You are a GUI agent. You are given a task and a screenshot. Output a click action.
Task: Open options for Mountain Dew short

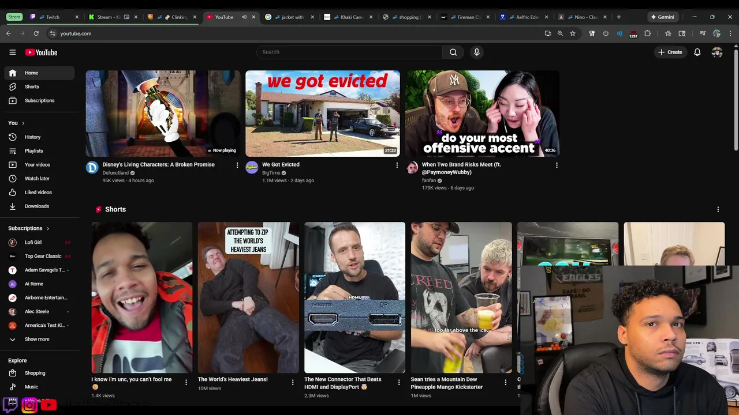coord(506,382)
